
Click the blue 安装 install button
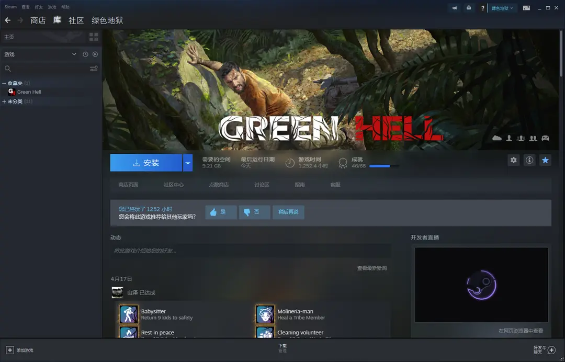point(146,163)
